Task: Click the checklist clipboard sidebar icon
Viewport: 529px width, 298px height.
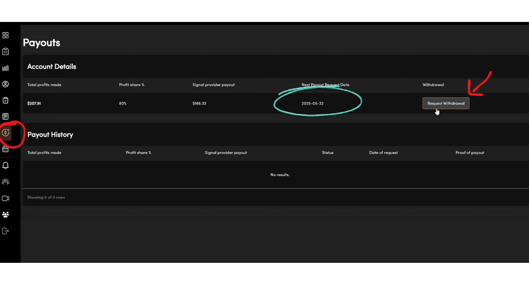Action: pos(5,52)
